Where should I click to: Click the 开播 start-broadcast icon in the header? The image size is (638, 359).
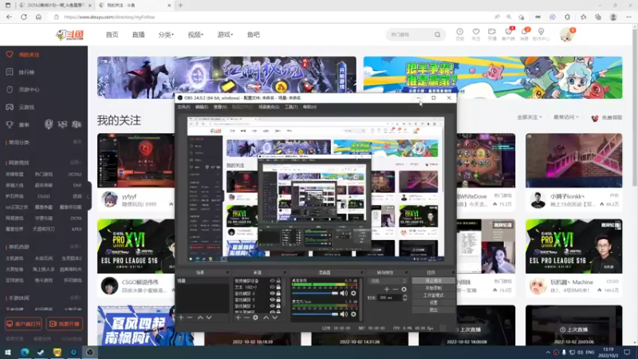click(x=492, y=34)
